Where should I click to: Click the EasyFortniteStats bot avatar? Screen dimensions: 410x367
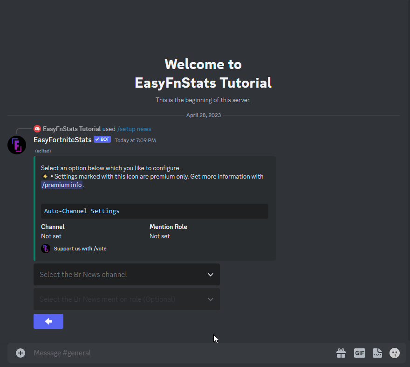[x=17, y=145]
